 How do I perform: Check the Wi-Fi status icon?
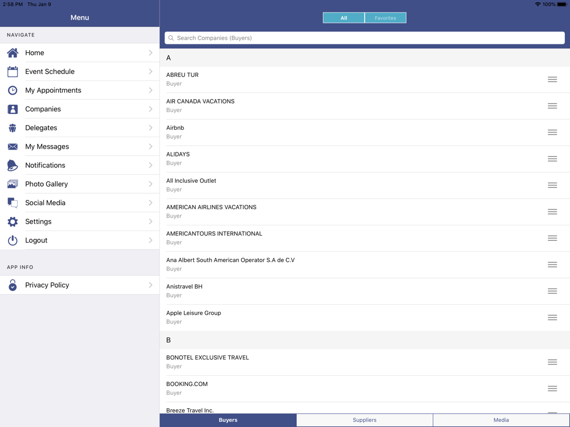click(x=538, y=5)
